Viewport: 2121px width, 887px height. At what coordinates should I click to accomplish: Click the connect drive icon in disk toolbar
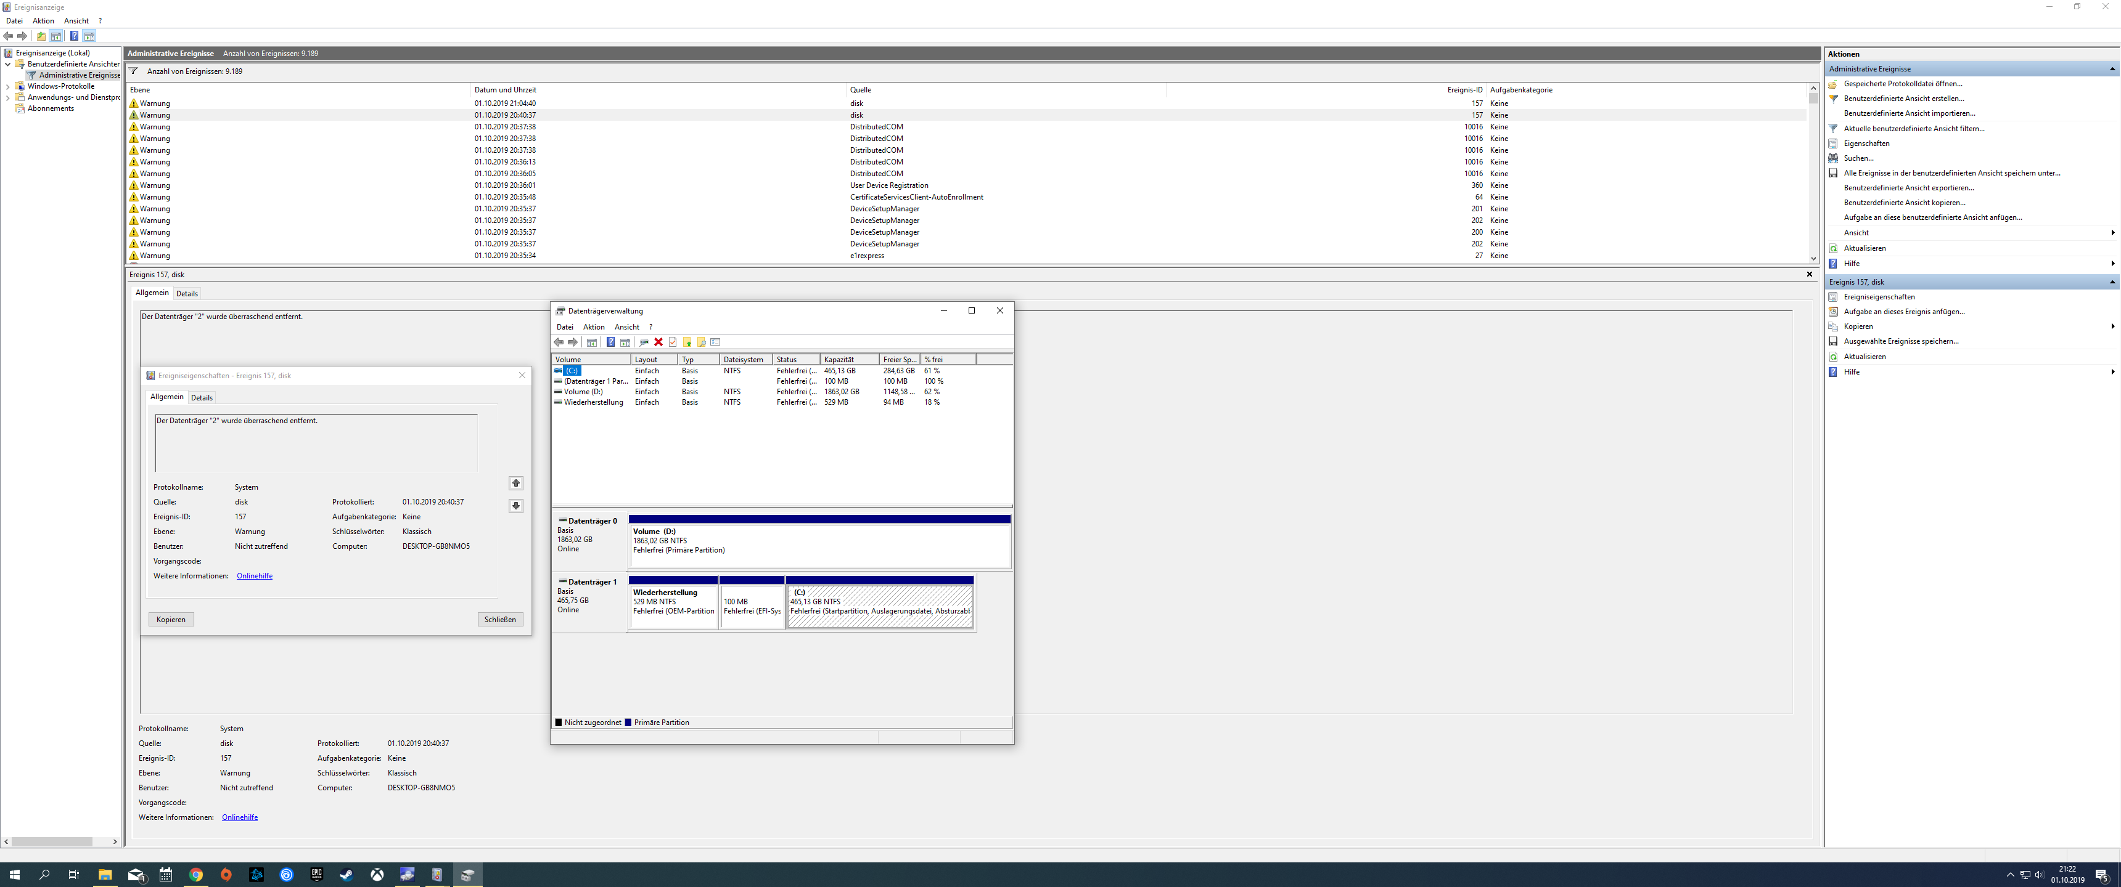click(x=644, y=342)
